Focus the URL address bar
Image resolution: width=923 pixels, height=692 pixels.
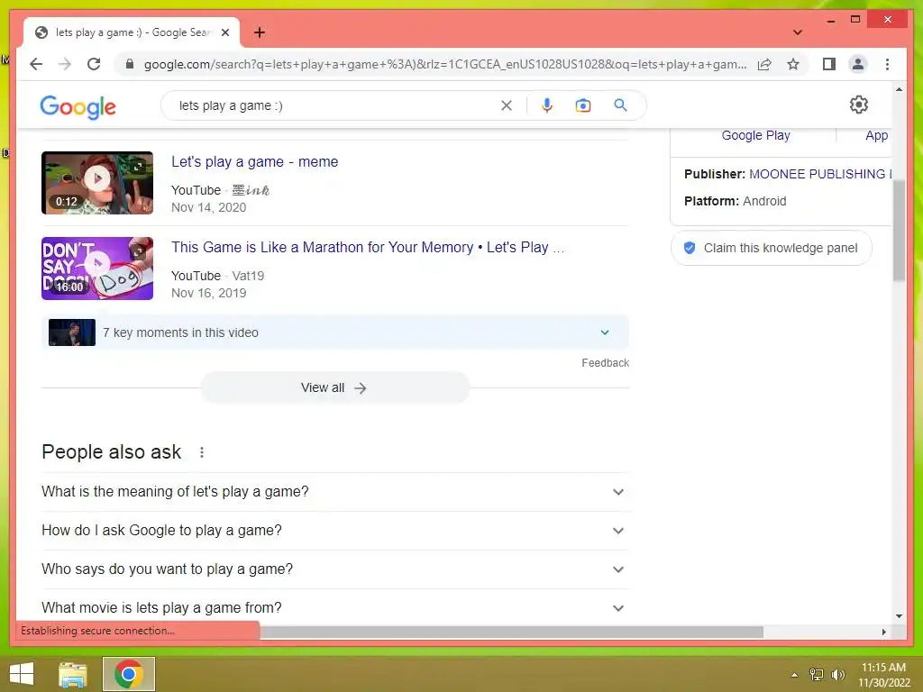[445, 64]
